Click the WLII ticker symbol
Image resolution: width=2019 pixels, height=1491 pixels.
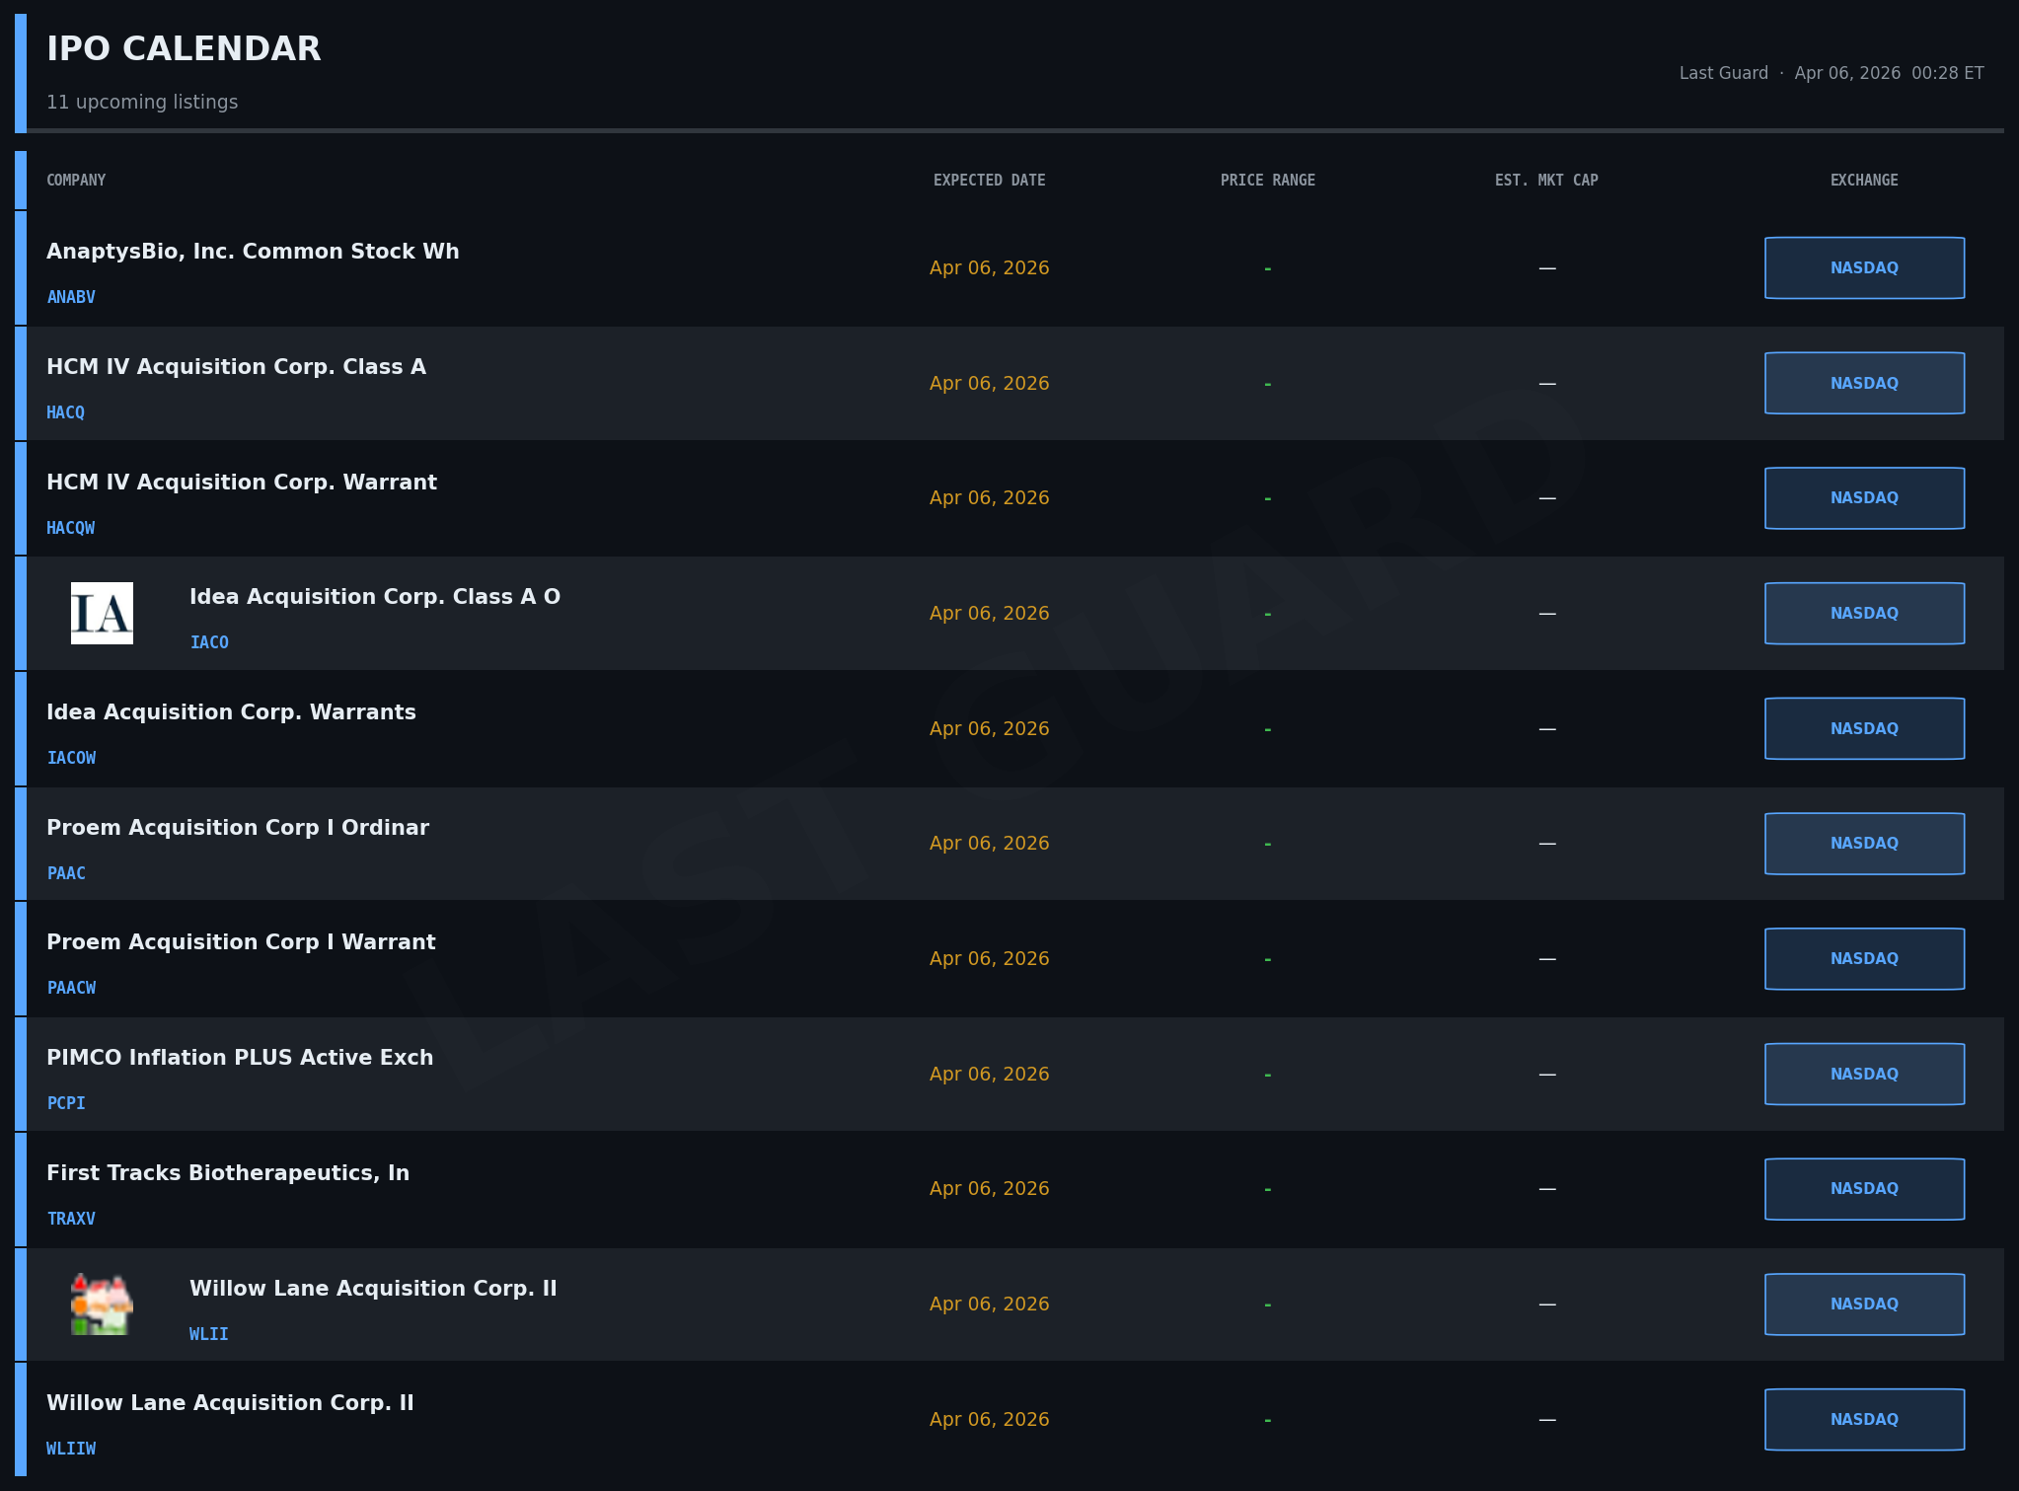(x=209, y=1334)
